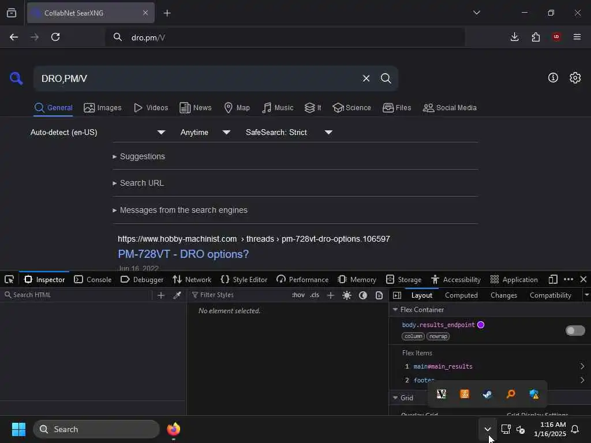Click the browser address bar
Viewport: 591px width, 443px height.
(x=285, y=37)
